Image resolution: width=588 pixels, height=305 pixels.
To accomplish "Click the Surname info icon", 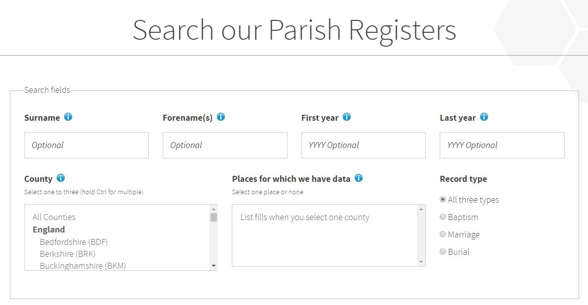I will pyautogui.click(x=68, y=117).
